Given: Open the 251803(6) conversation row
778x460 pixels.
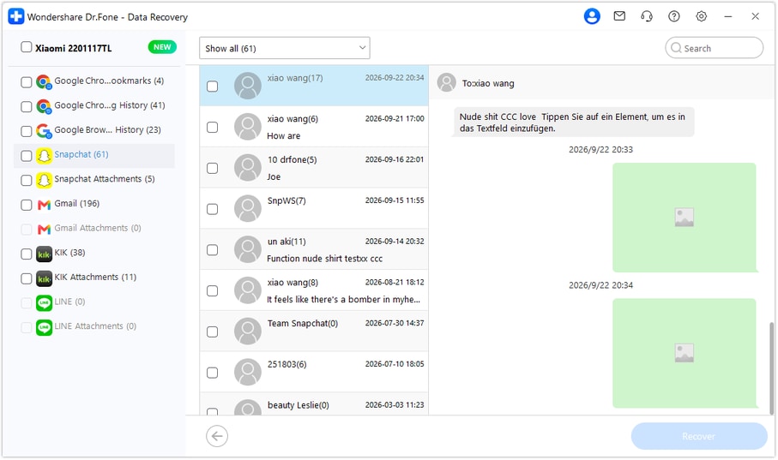Looking at the screenshot, I should [x=314, y=373].
